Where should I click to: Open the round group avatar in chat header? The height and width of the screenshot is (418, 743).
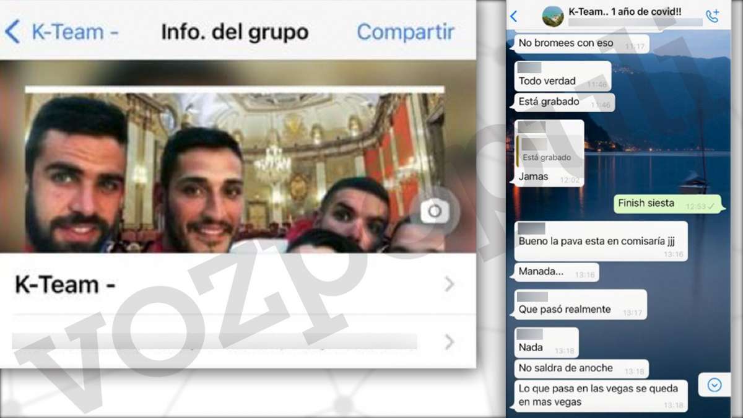pyautogui.click(x=552, y=17)
